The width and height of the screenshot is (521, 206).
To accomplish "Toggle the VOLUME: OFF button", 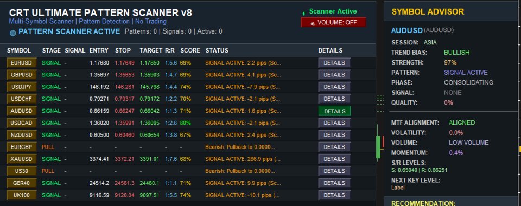I will pyautogui.click(x=333, y=23).
